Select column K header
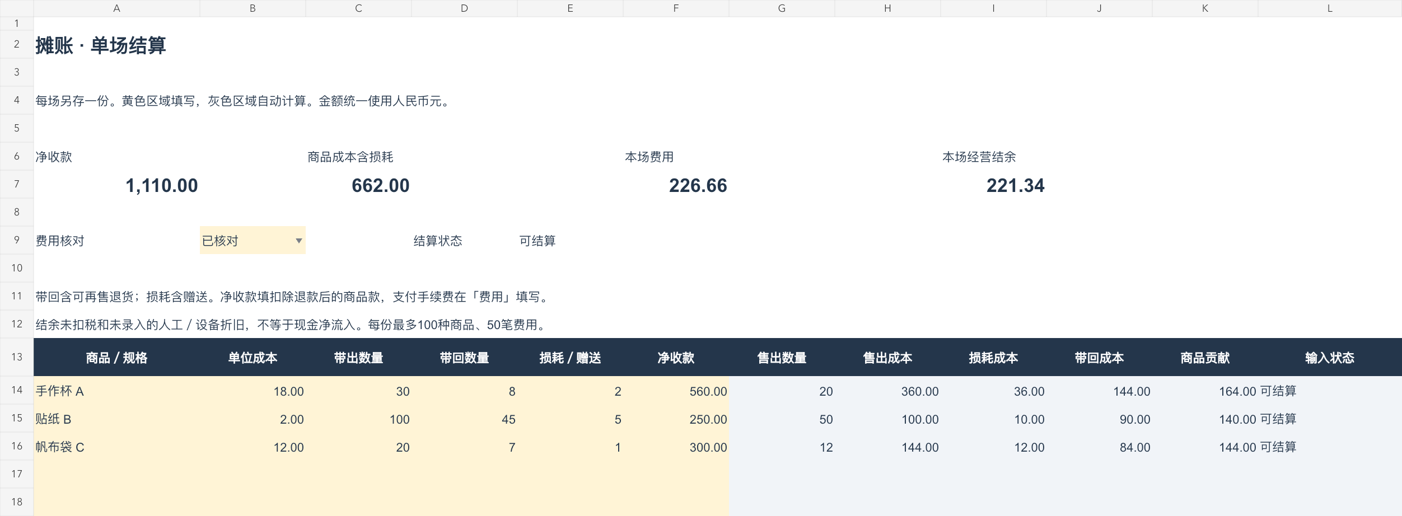Viewport: 1402px width, 516px height. click(1205, 8)
